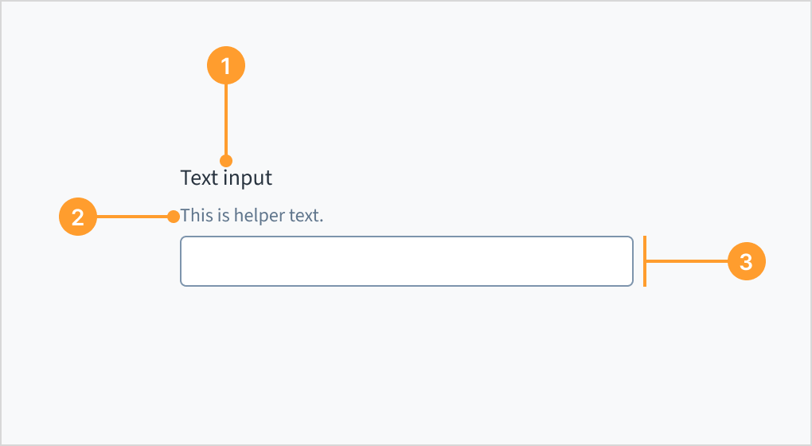
Task: Click the orange dot above the Text input label
Action: tap(226, 161)
